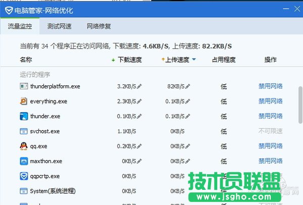The image size is (303, 205).
Task: Select the everything.exe row name
Action: point(48,101)
